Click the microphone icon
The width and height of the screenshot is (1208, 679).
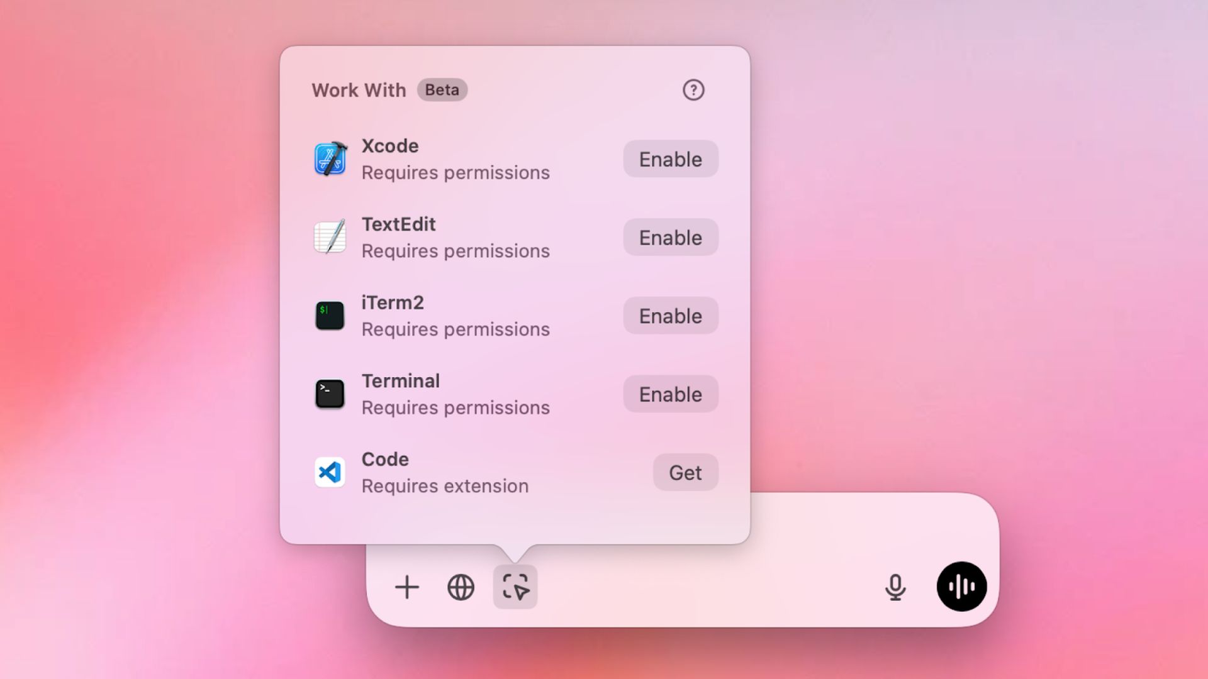[x=895, y=586]
